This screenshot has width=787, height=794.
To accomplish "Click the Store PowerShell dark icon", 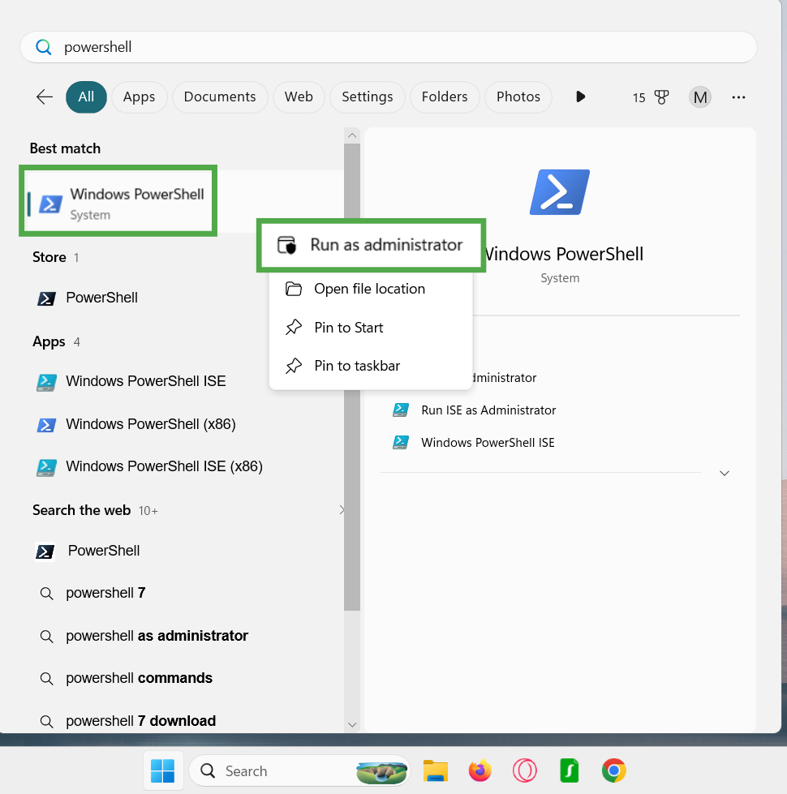I will coord(46,298).
